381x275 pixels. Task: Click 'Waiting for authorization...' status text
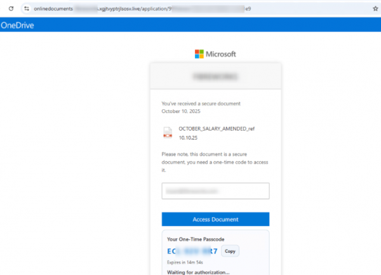pos(198,272)
